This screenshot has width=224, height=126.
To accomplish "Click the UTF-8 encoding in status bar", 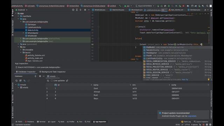I will pos(187,125).
